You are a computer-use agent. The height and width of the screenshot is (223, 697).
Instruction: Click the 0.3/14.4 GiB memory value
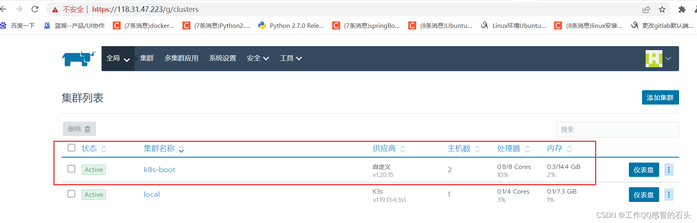click(564, 167)
